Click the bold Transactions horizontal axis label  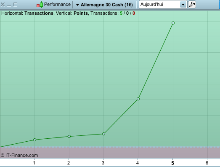(x=39, y=13)
